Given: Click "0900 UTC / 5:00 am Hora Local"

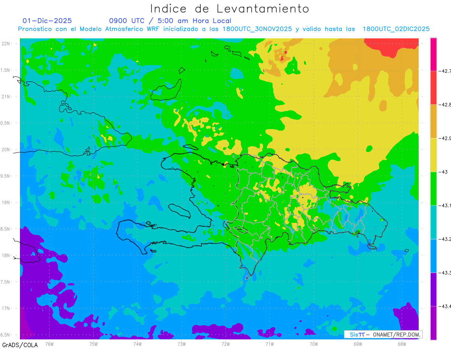Looking at the screenshot, I should tap(170, 21).
